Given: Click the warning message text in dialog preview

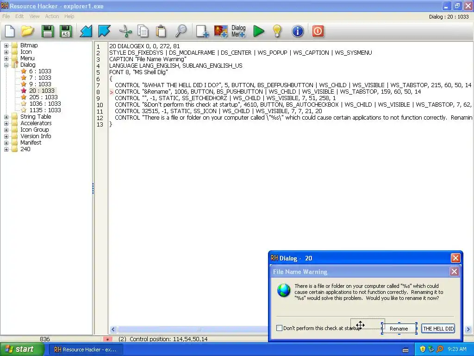Looking at the screenshot, I should pyautogui.click(x=368, y=292).
